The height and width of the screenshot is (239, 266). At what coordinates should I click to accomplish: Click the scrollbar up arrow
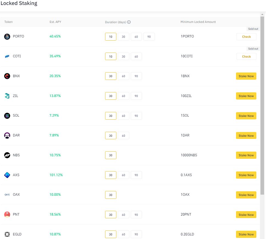pyautogui.click(x=262, y=14)
